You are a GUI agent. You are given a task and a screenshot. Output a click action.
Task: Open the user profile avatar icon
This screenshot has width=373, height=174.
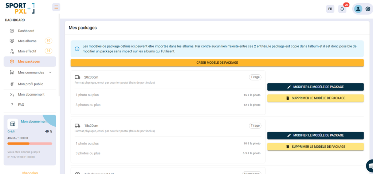(x=358, y=9)
